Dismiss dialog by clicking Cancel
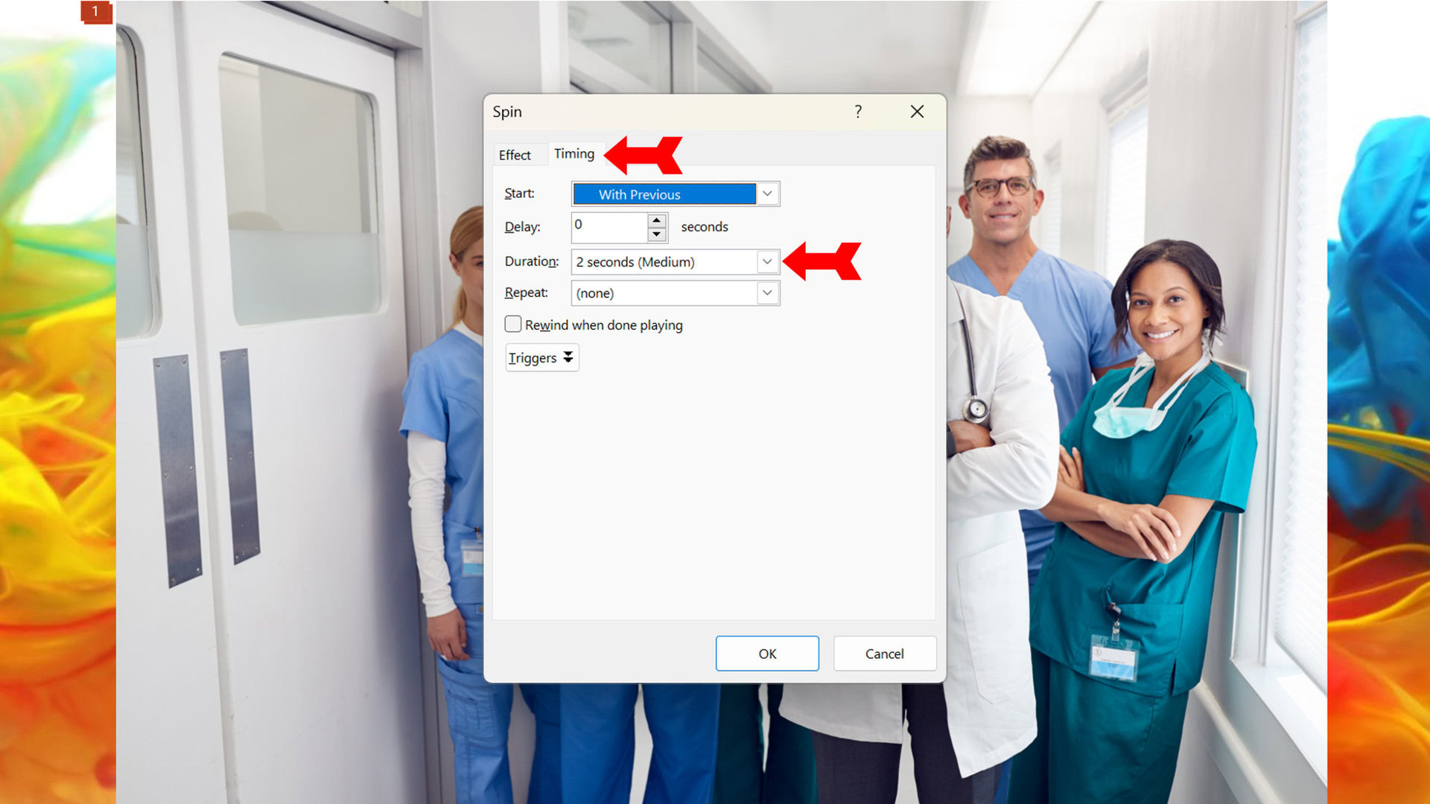The image size is (1430, 804). [882, 653]
